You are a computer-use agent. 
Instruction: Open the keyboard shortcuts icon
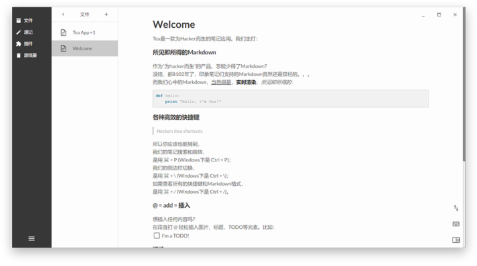coord(456,224)
